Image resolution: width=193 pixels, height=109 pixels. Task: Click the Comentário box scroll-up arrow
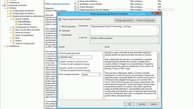(x=158, y=26)
